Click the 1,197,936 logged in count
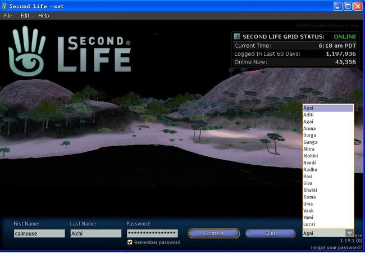This screenshot has height=253, width=365. click(341, 54)
